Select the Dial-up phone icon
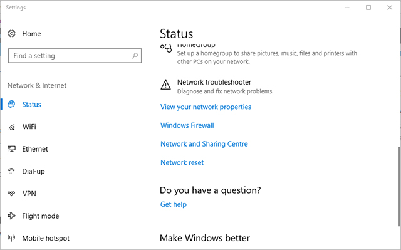This screenshot has width=401, height=250. (11, 171)
